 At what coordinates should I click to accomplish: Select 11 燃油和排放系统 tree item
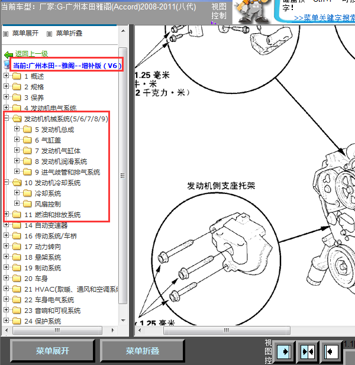click(53, 215)
